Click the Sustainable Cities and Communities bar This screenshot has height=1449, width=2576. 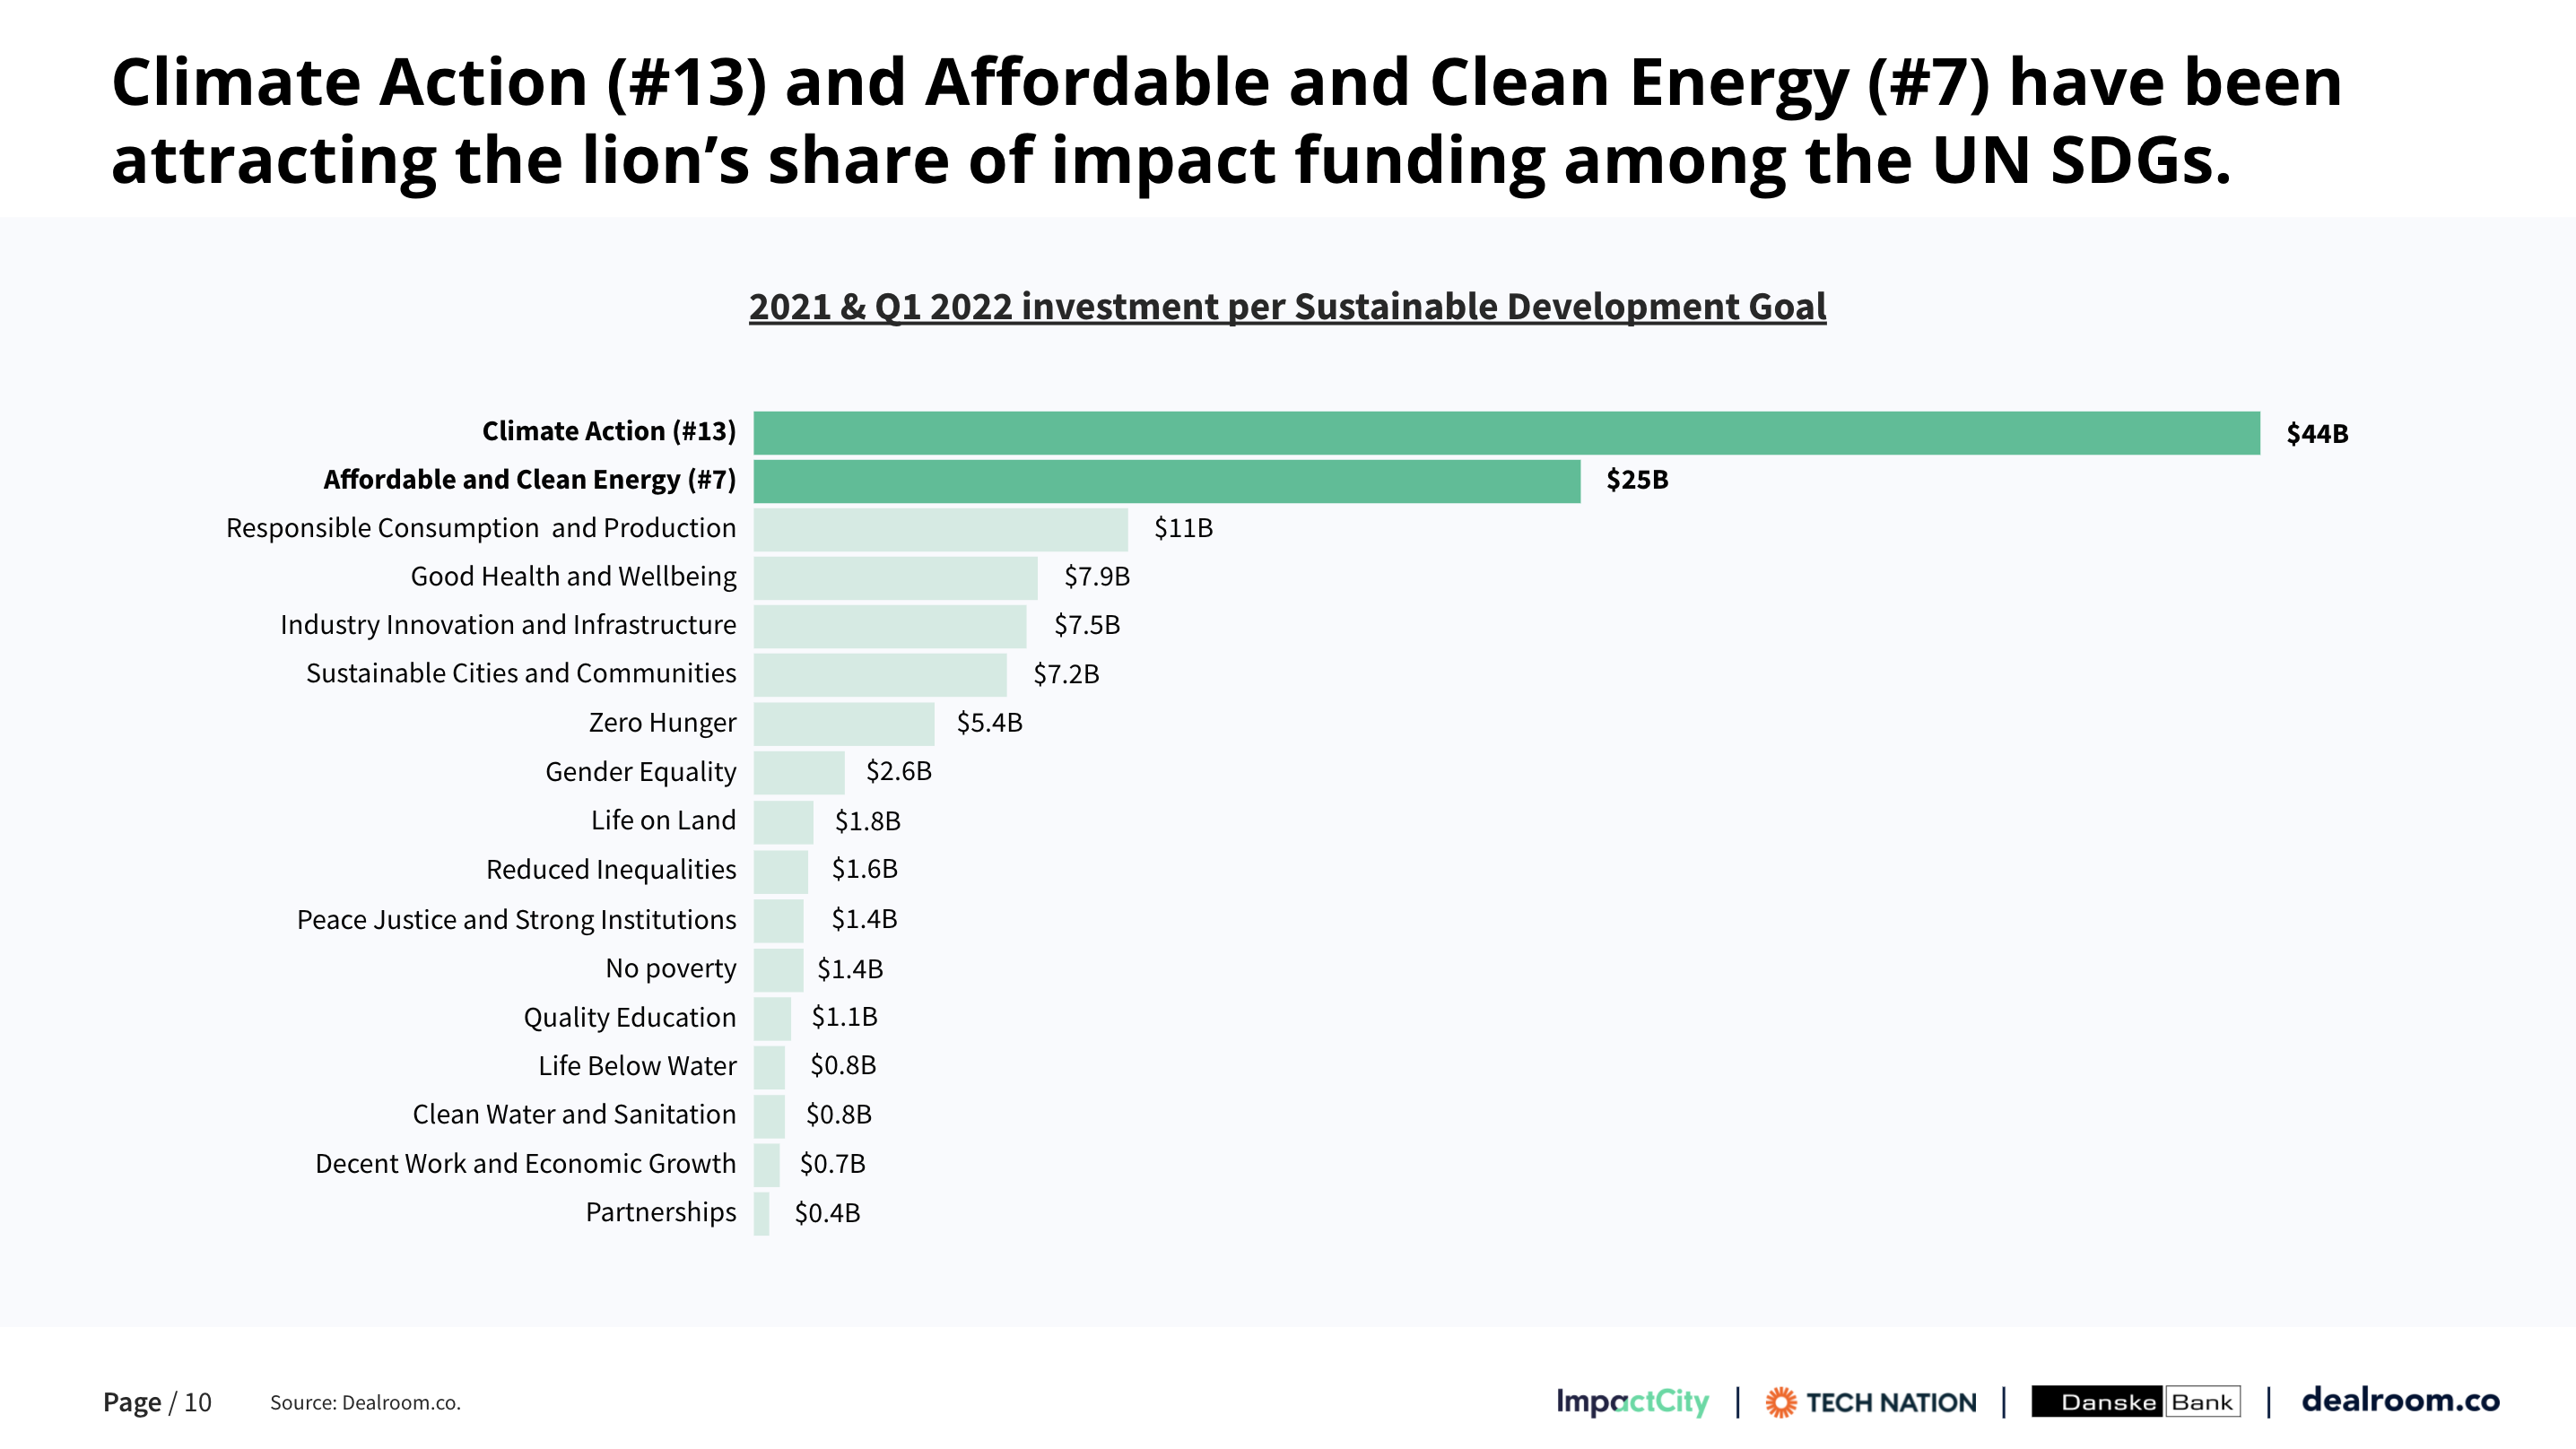(x=880, y=675)
